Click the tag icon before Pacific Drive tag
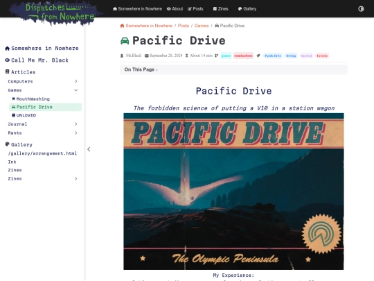The width and height of the screenshot is (374, 281). (x=258, y=56)
